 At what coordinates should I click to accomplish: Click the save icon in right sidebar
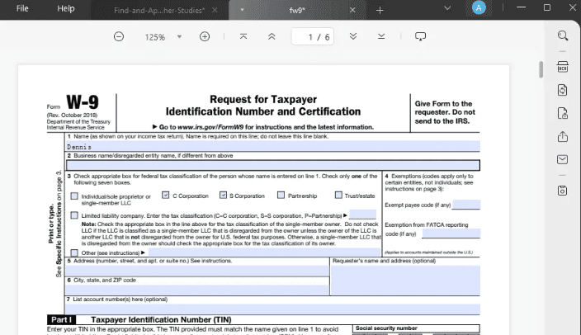tap(563, 191)
